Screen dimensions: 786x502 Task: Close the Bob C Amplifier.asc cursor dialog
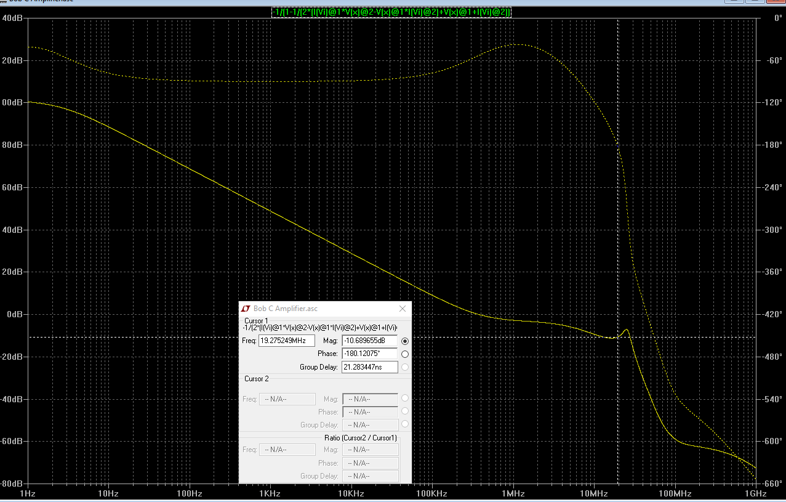[x=403, y=309]
